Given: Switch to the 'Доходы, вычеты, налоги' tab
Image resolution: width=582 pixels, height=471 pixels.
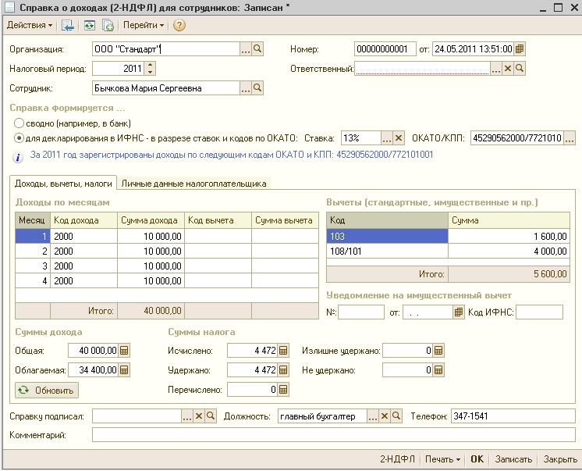Looking at the screenshot, I should pos(63,184).
